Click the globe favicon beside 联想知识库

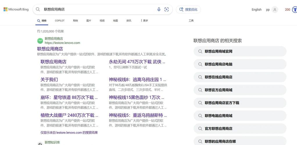[40, 144]
